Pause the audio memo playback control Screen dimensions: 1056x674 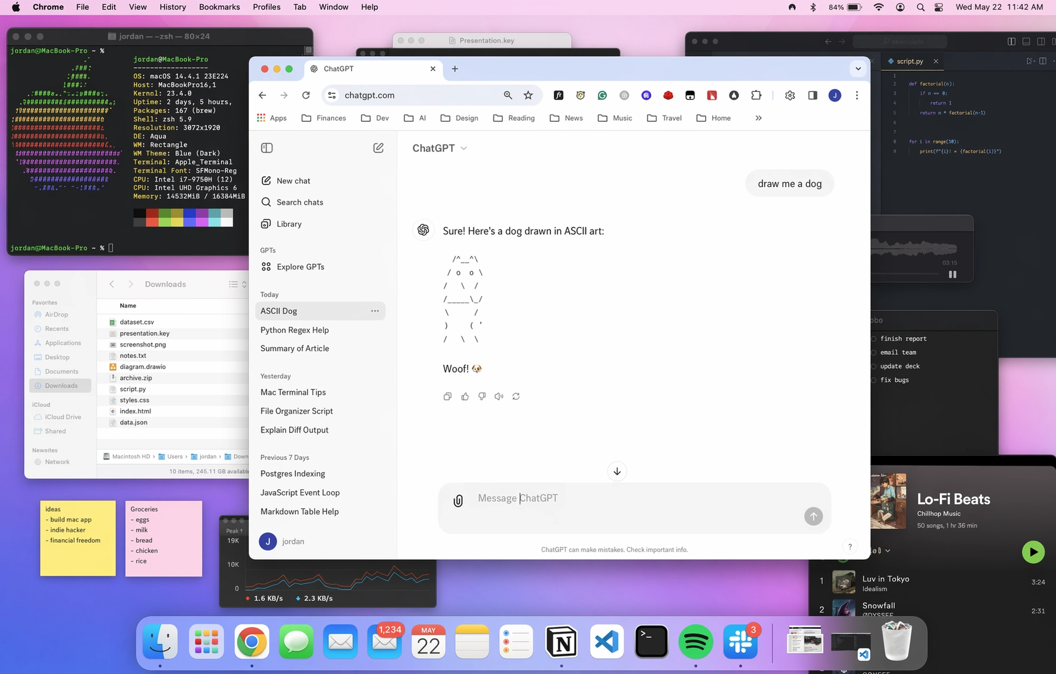coord(953,275)
